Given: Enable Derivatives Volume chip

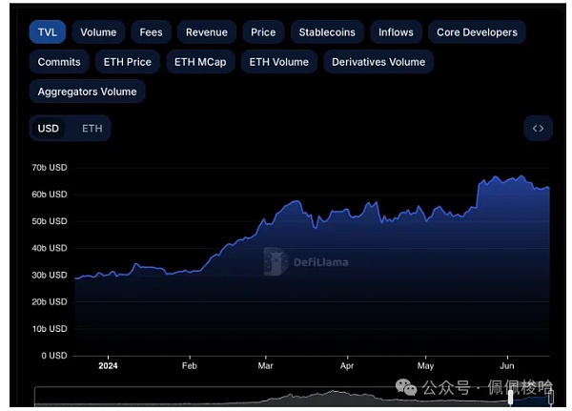Looking at the screenshot, I should (378, 62).
